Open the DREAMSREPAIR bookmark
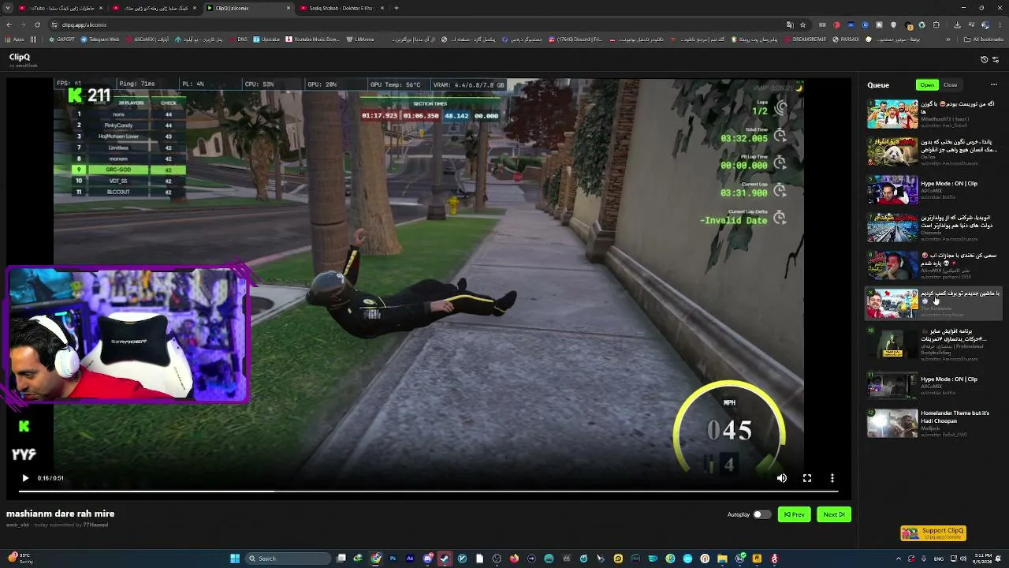 (x=806, y=39)
